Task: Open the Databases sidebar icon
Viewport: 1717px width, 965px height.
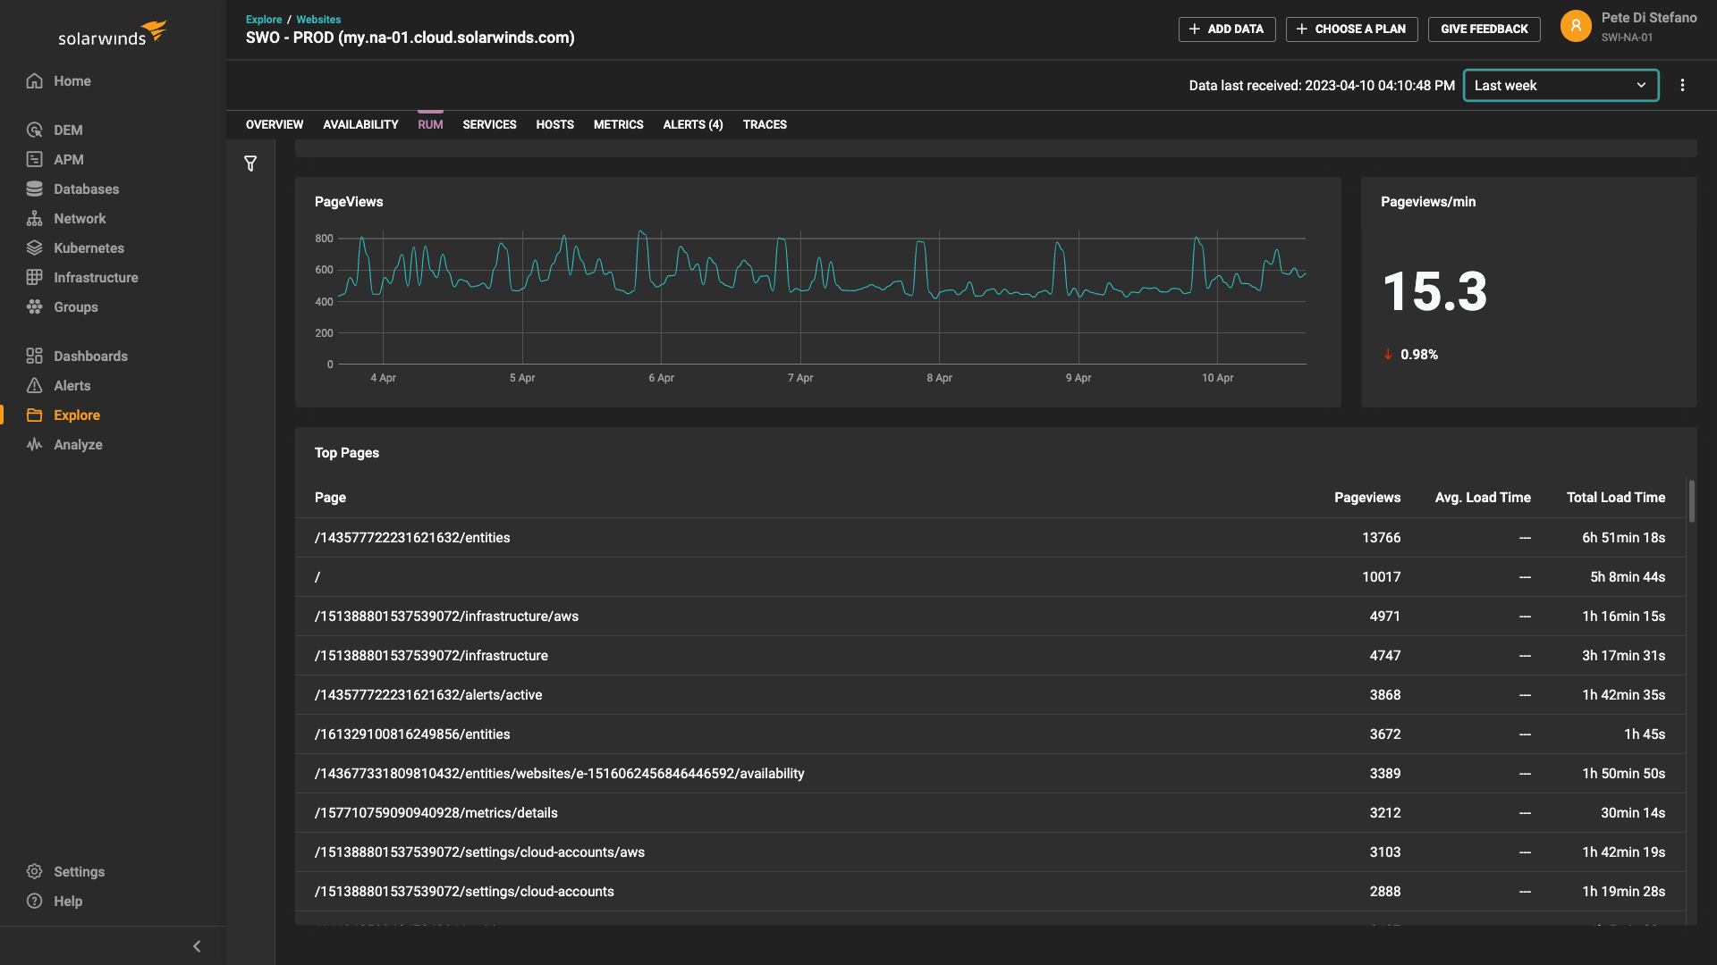Action: [x=35, y=189]
